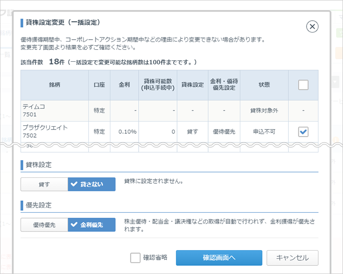Uncheck the プラザクリエイト 7502 row checkbox
The width and height of the screenshot is (343, 274).
click(x=303, y=132)
